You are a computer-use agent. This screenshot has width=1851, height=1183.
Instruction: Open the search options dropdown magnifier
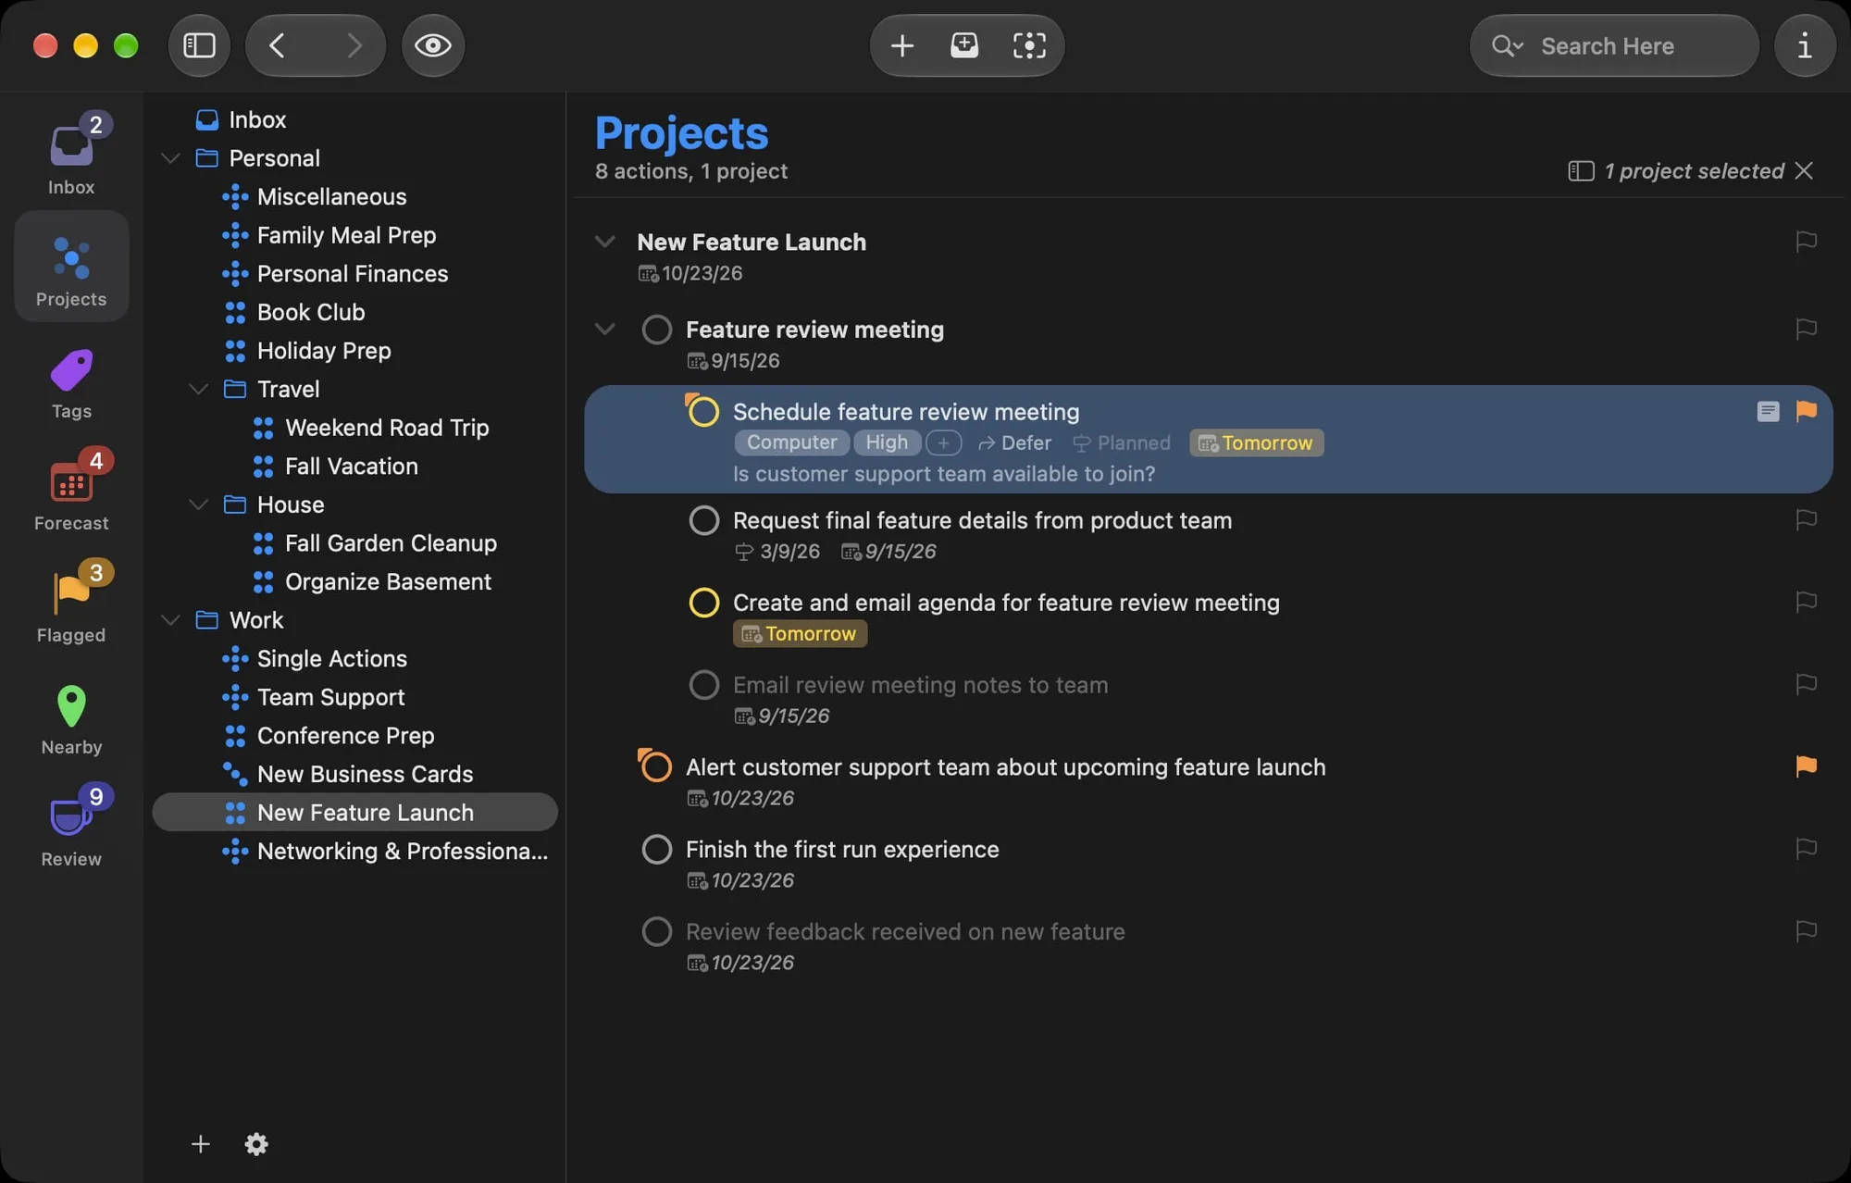(x=1506, y=45)
